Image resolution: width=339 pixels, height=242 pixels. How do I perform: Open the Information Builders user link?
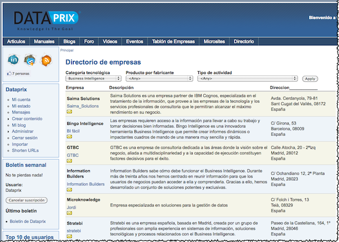point(86,184)
